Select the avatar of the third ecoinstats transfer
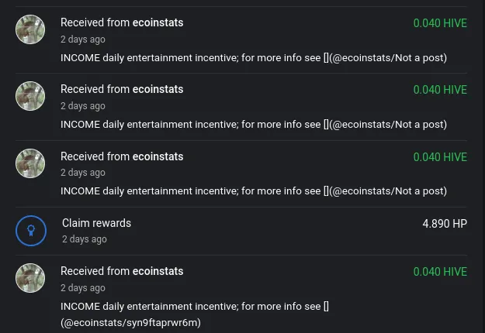This screenshot has width=485, height=333. (31, 163)
